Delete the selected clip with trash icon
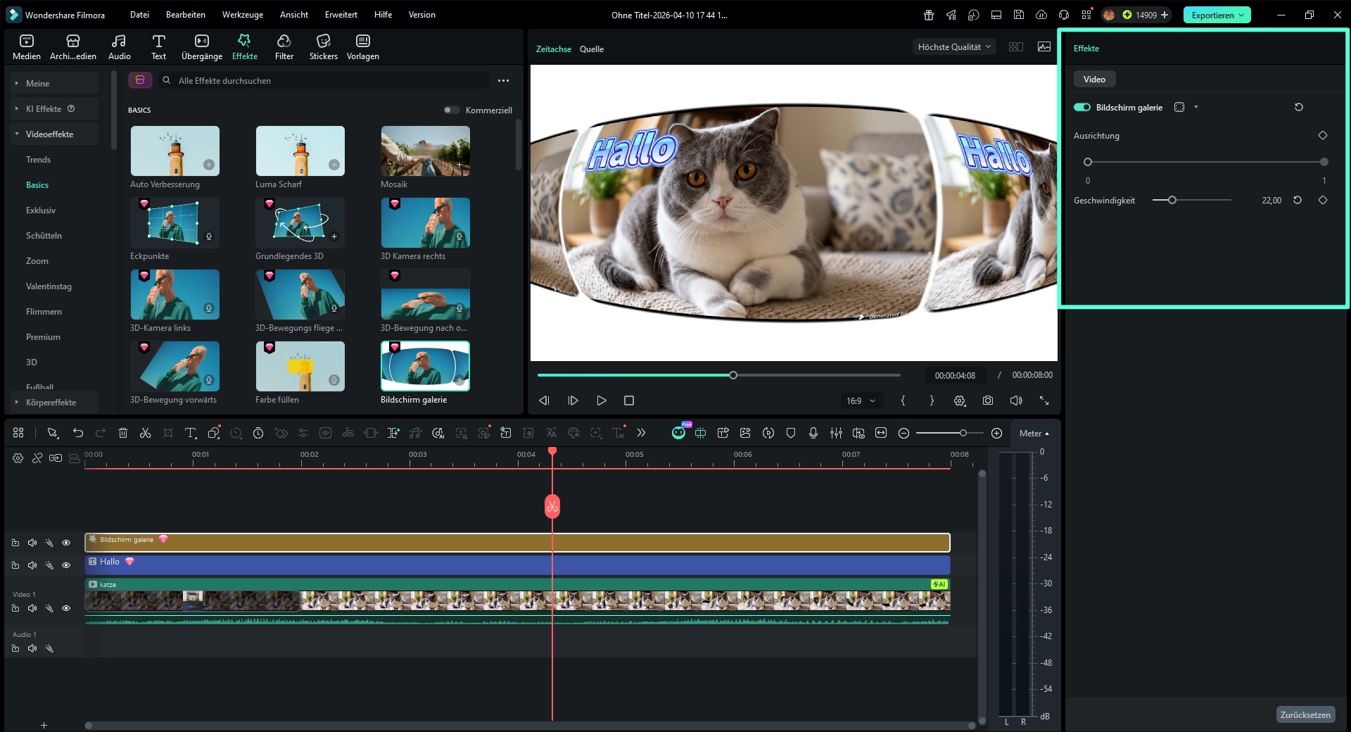Image resolution: width=1351 pixels, height=732 pixels. (123, 433)
